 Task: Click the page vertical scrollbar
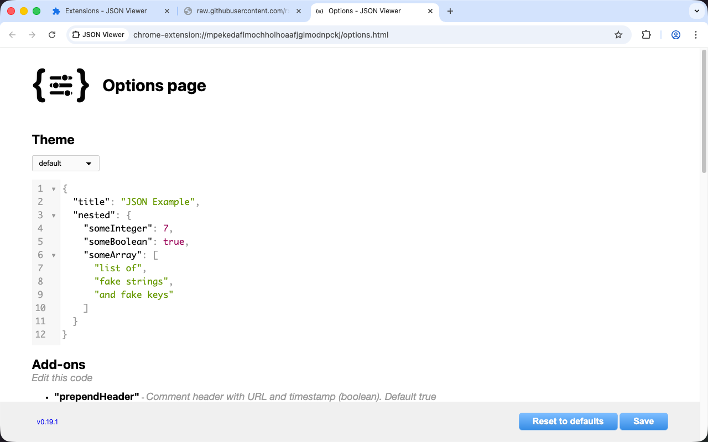704,110
